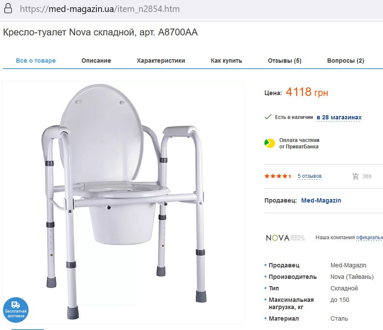383x330 pixels.
Task: Switch to the Характеристики tab
Action: click(161, 61)
